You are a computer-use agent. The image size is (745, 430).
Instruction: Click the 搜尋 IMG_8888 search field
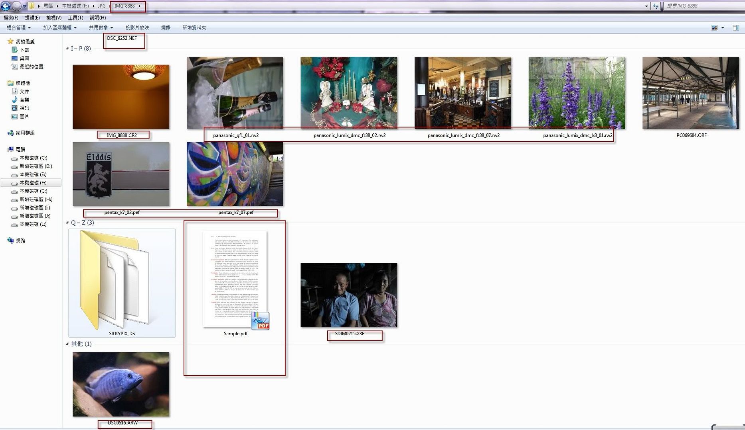point(702,6)
